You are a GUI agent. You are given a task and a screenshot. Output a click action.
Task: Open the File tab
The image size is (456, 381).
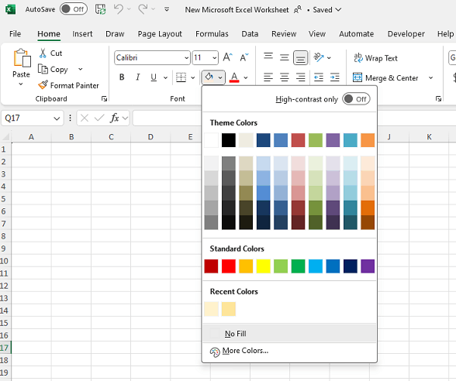point(16,34)
